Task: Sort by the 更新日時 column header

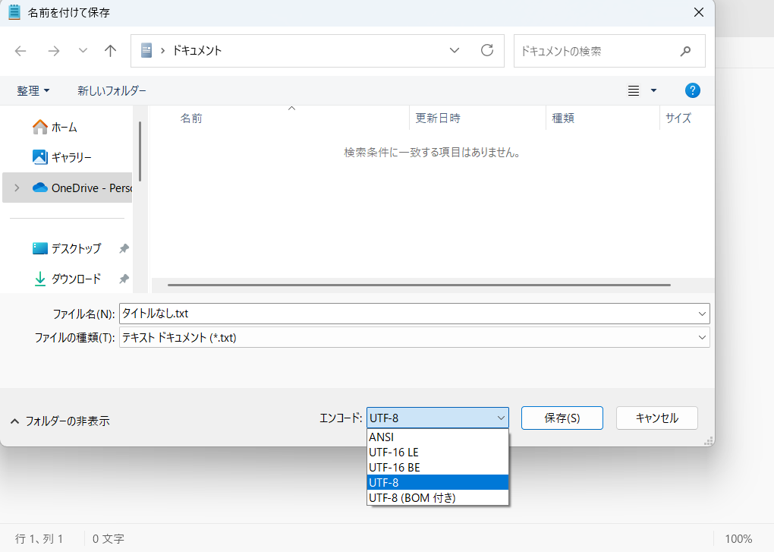Action: pos(437,118)
